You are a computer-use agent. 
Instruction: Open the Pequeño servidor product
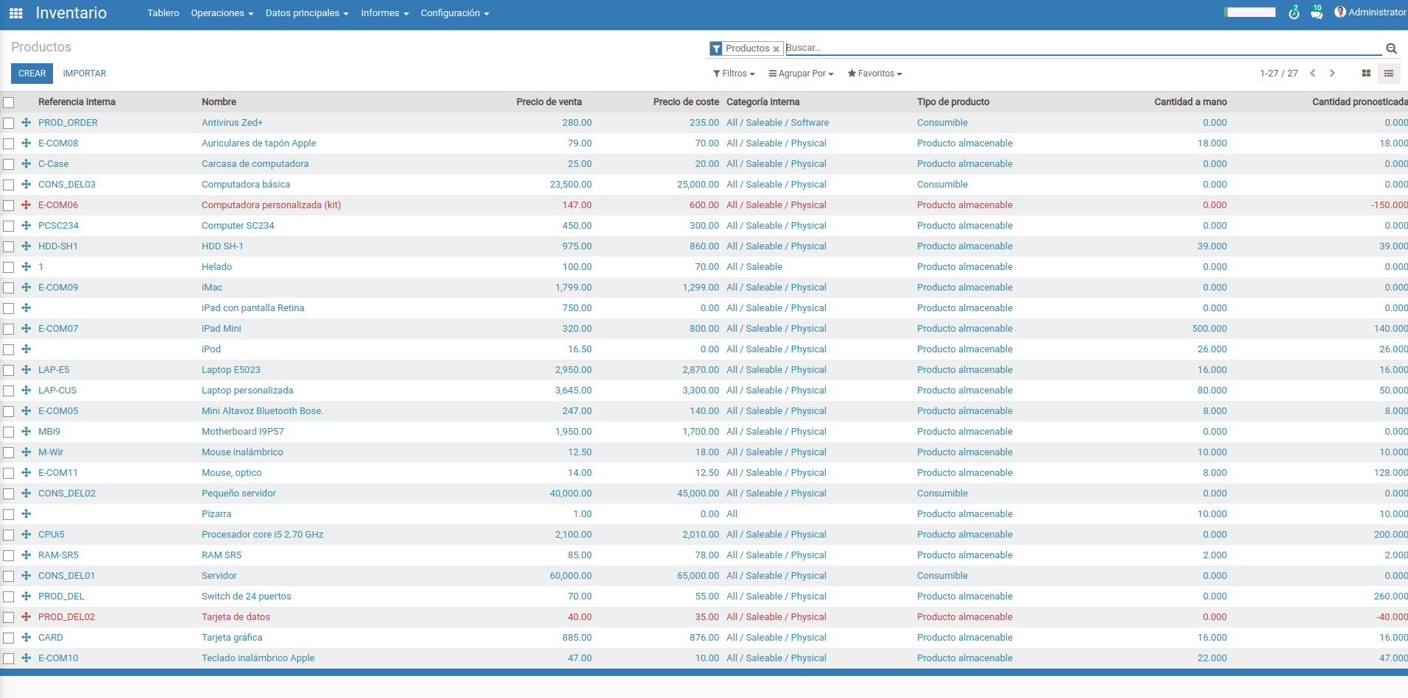[x=238, y=494]
